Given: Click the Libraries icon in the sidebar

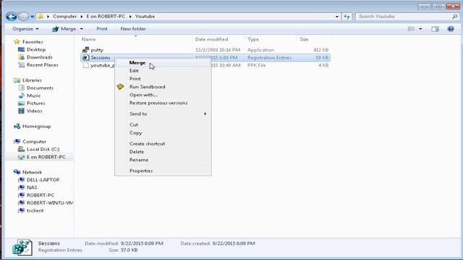Looking at the screenshot, I should (x=17, y=80).
